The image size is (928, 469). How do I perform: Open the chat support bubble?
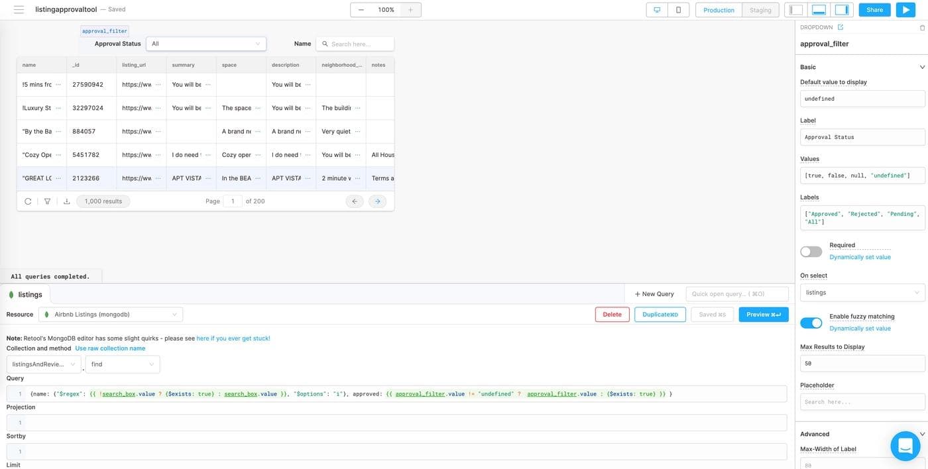tap(905, 446)
